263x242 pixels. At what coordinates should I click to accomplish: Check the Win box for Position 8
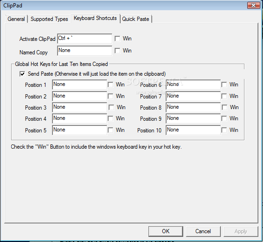[x=225, y=107]
